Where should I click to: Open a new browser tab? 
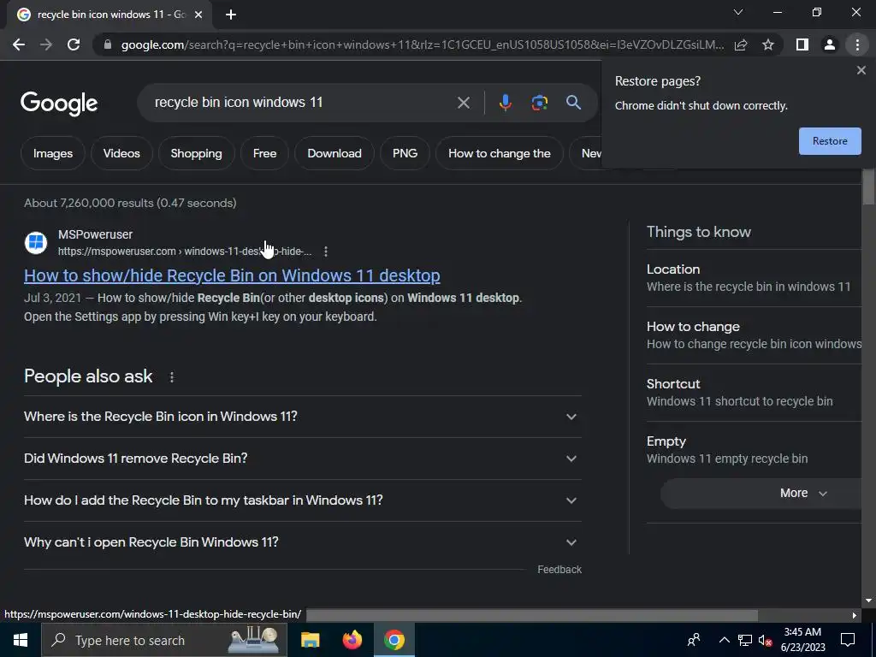[x=231, y=15]
